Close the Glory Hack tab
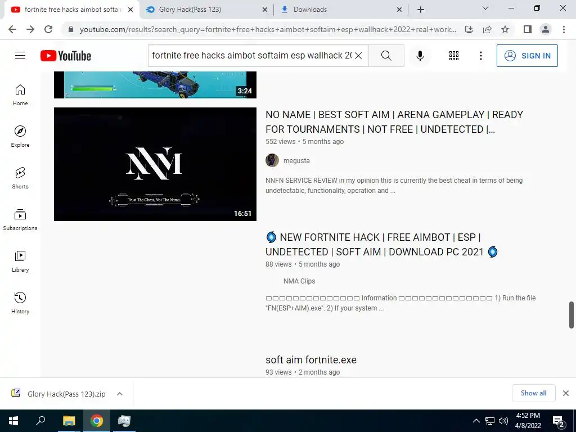 pyautogui.click(x=265, y=10)
